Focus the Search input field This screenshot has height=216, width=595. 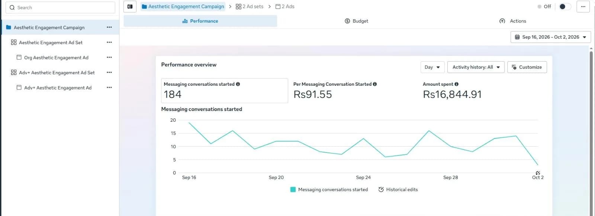pyautogui.click(x=60, y=7)
